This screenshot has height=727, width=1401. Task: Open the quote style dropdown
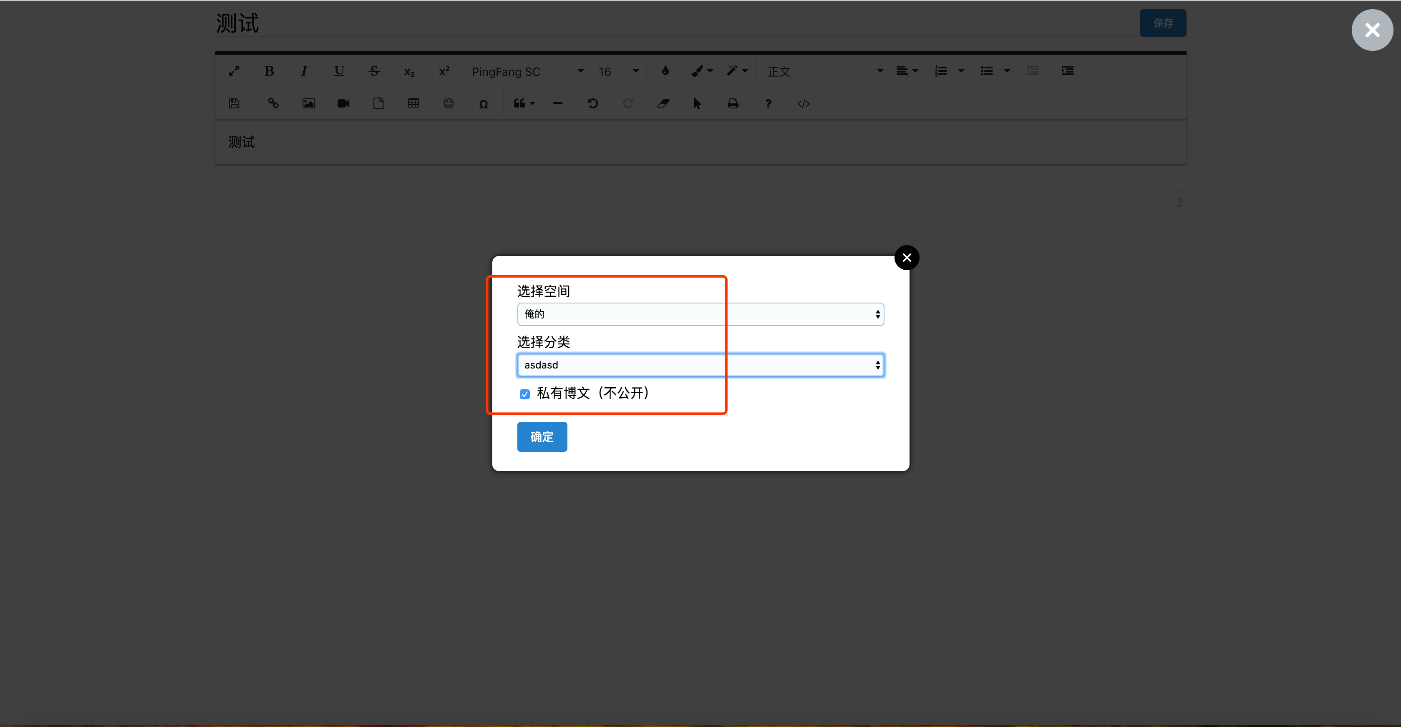pyautogui.click(x=524, y=103)
